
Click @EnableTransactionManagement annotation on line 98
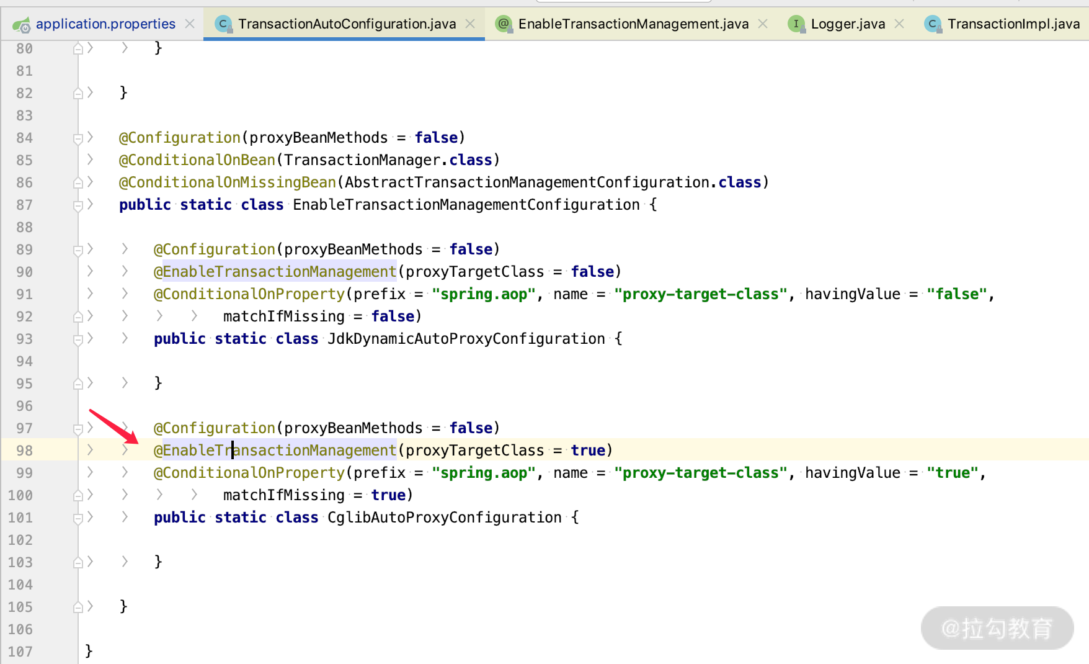(275, 451)
